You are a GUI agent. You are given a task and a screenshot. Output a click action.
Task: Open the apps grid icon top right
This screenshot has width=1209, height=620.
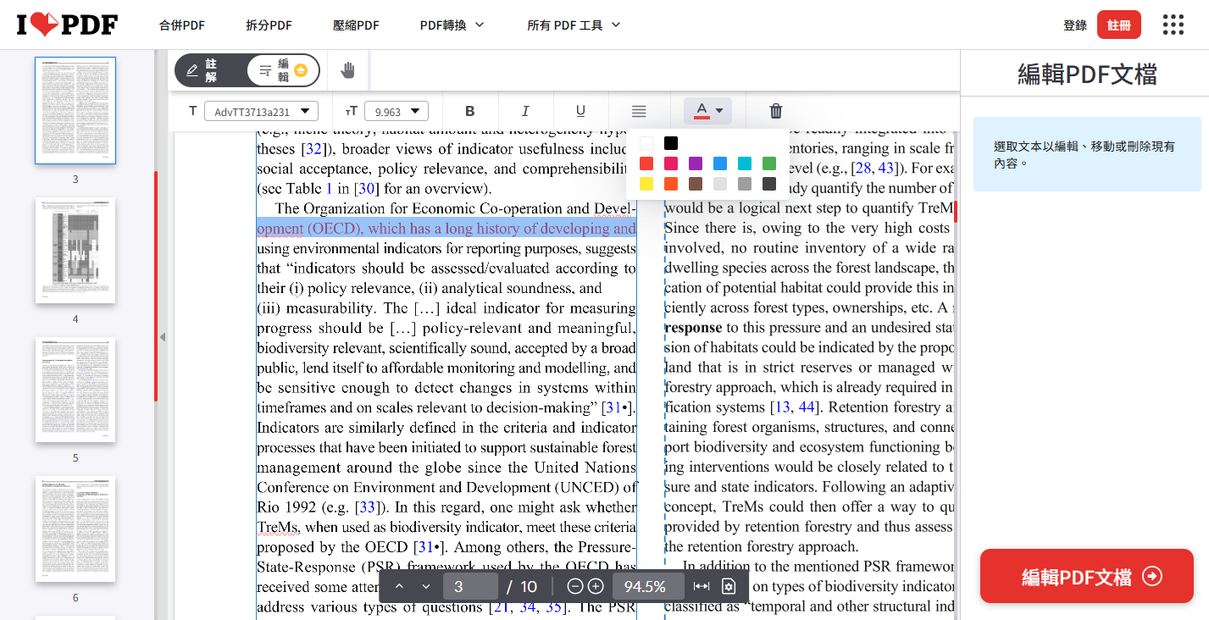pos(1173,25)
